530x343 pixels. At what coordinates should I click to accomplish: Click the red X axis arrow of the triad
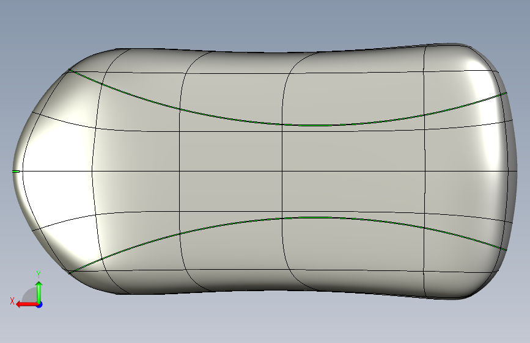tap(26, 305)
